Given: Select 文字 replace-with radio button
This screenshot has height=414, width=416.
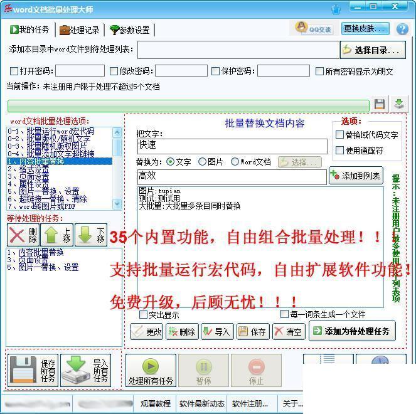Looking at the screenshot, I should (x=170, y=162).
